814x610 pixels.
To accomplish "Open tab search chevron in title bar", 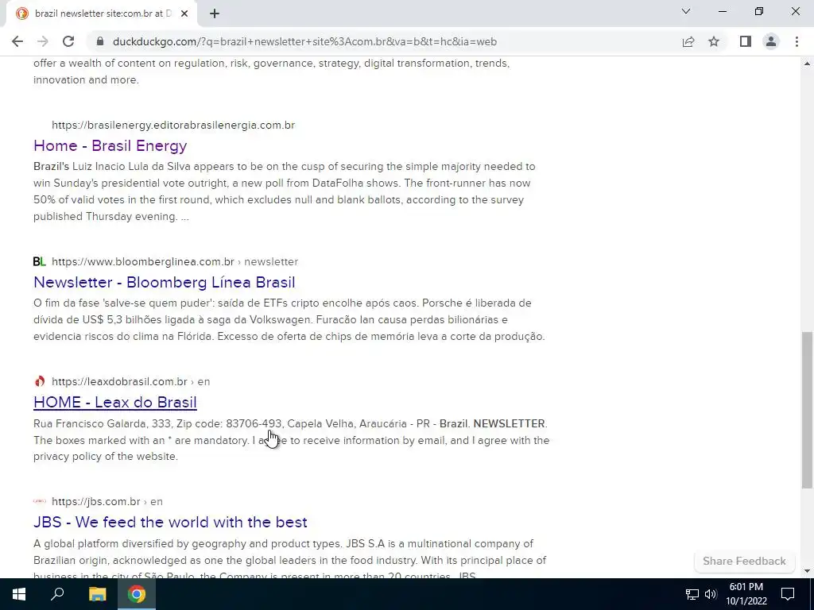I will coord(686,11).
